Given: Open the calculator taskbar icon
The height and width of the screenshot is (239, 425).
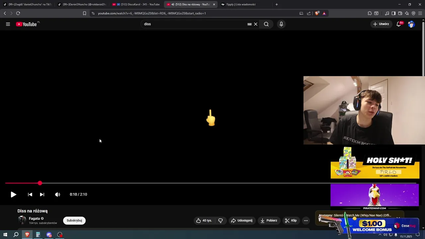Looking at the screenshot, I should pyautogui.click(x=38, y=235).
